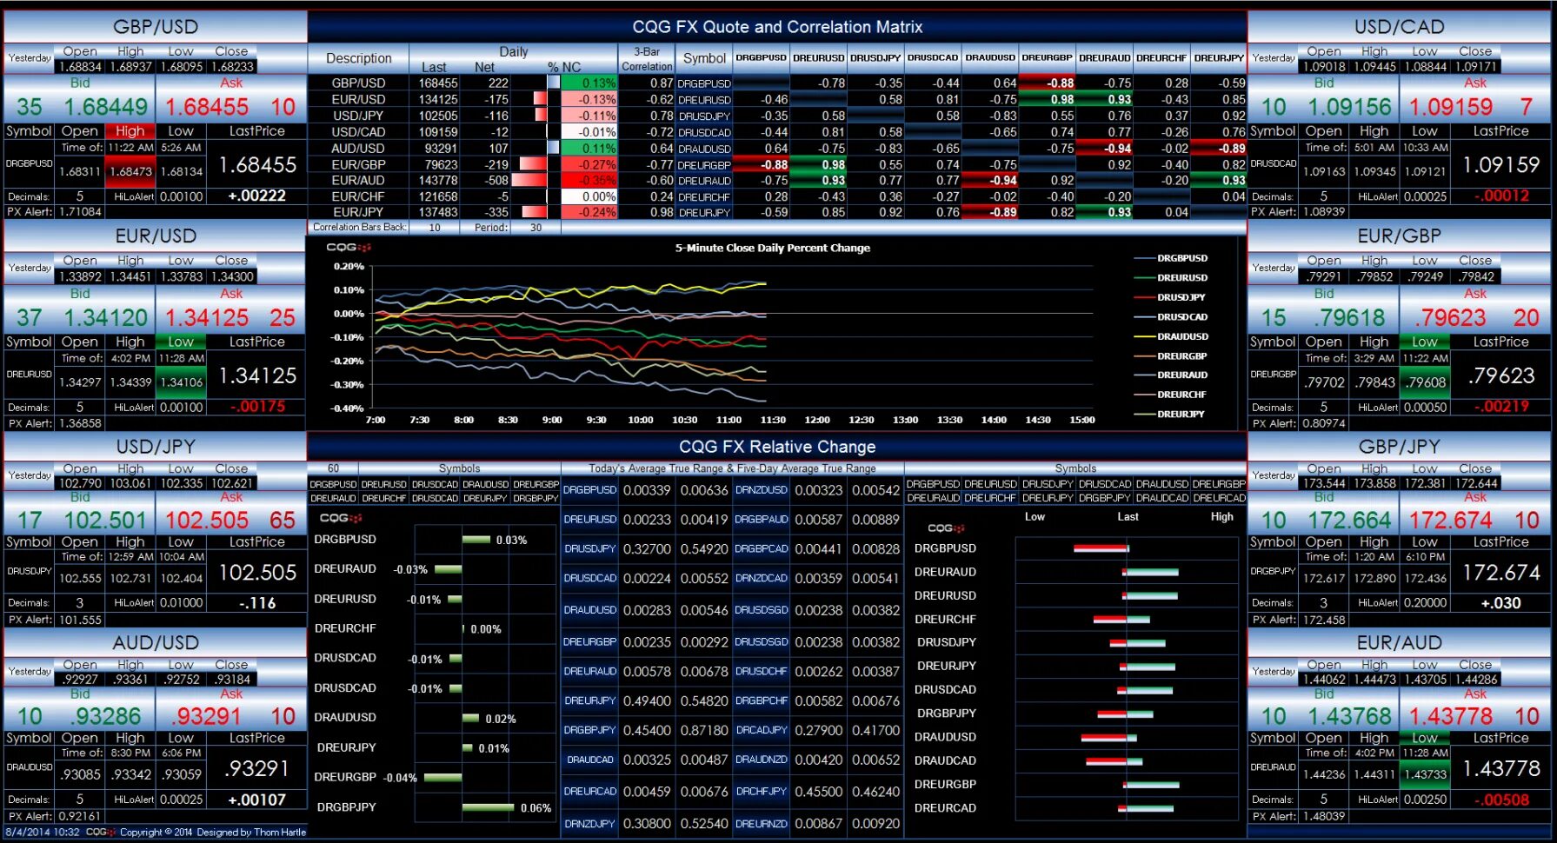Click Daily Last value 168455

pos(438,83)
